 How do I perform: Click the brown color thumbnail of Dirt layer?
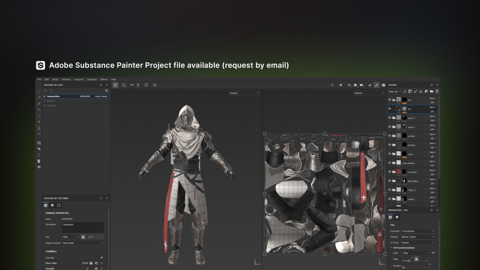(x=399, y=109)
